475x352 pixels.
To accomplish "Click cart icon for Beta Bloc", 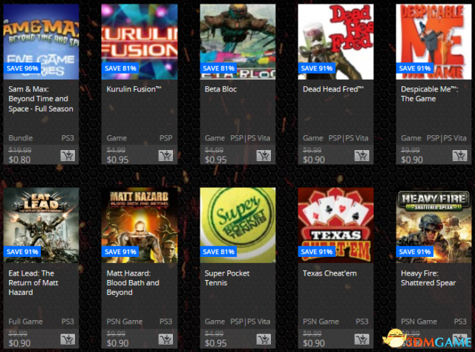I will [264, 155].
